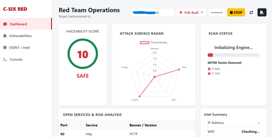Click the target domain input field

[152, 13]
